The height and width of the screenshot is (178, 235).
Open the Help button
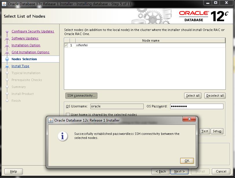coord(14,171)
